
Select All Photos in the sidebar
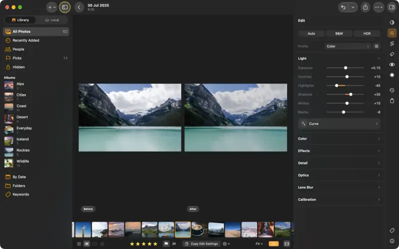pyautogui.click(x=36, y=31)
